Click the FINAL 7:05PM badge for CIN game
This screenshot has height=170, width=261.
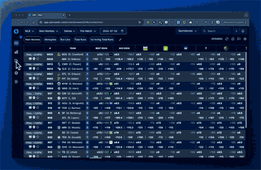tap(34, 94)
